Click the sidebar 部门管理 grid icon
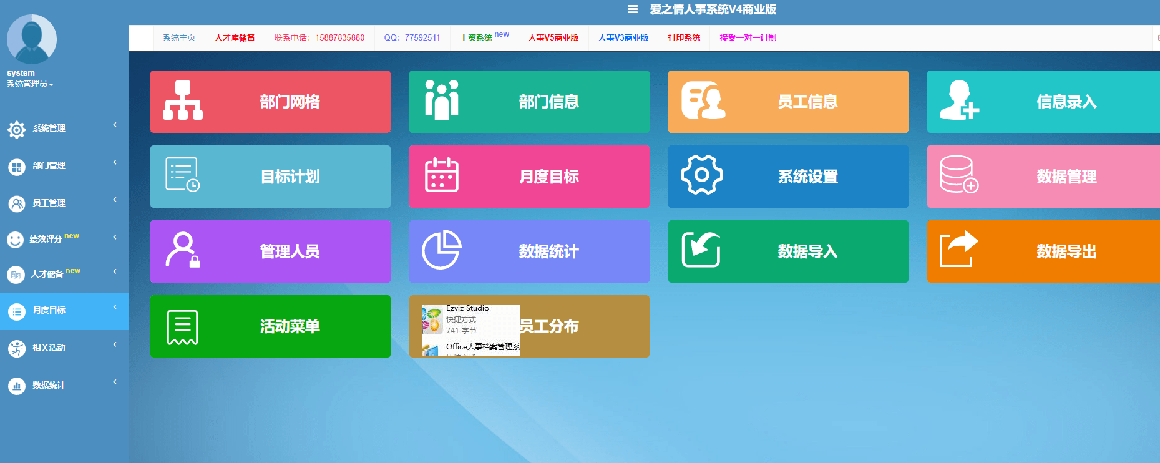Viewport: 1160px width, 463px height. click(16, 167)
